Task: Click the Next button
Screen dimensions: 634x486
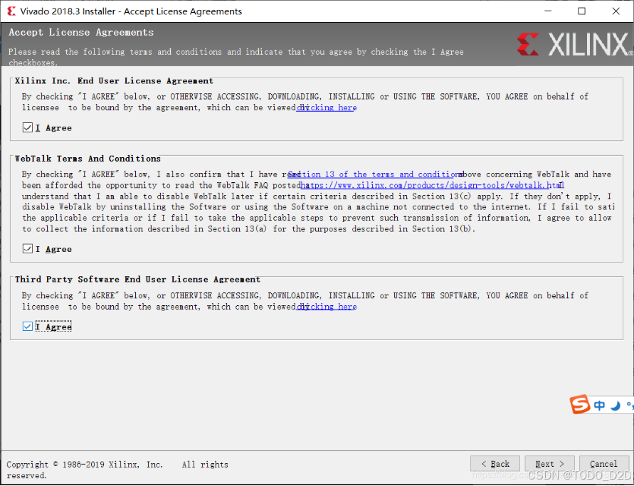Action: click(x=549, y=464)
